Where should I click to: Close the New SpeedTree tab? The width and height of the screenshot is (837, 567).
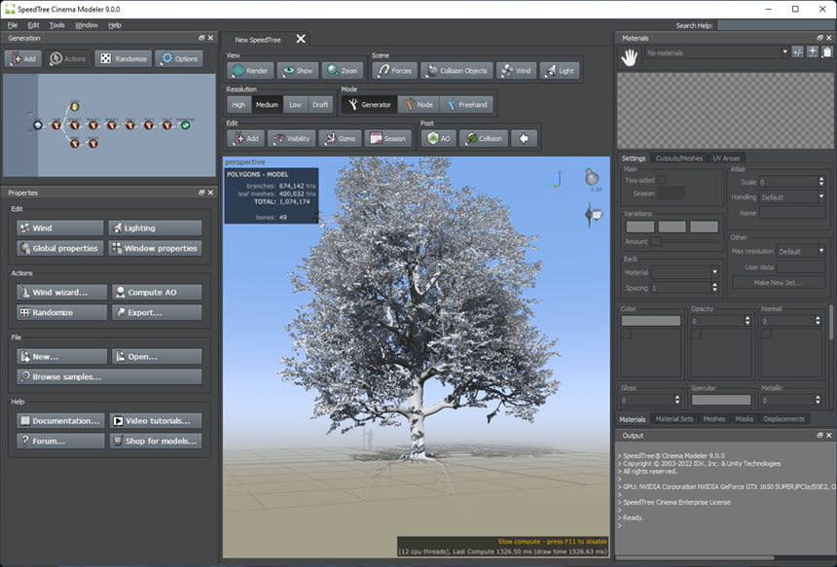click(301, 39)
